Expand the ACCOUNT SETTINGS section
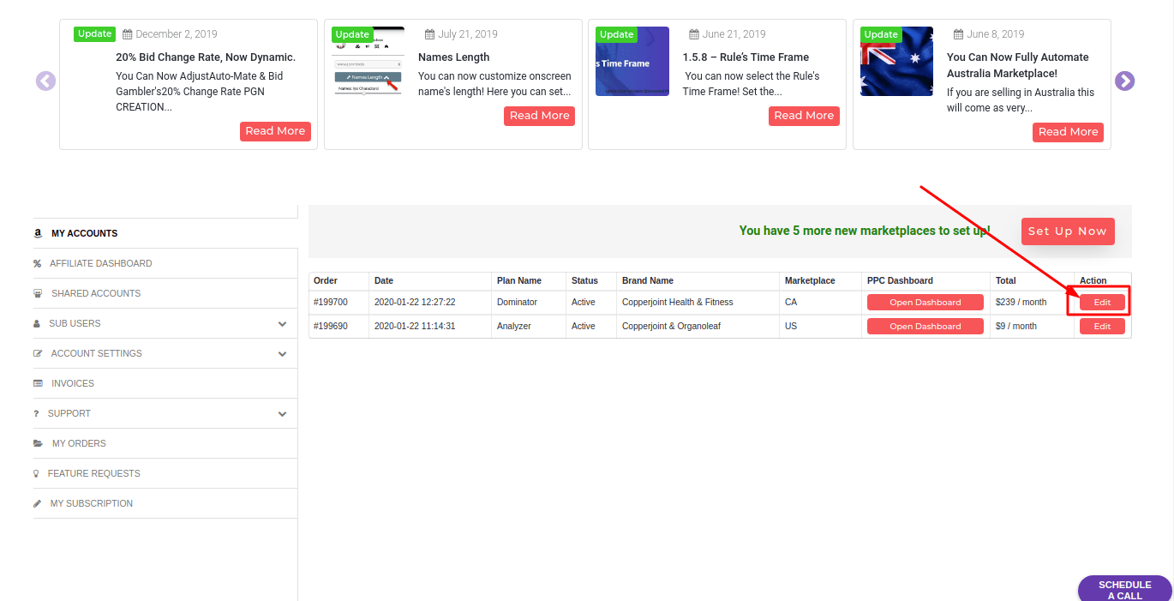The image size is (1174, 601). click(283, 353)
